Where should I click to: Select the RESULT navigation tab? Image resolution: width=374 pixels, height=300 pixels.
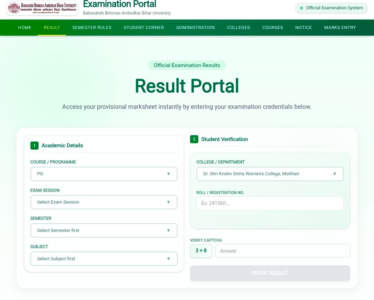52,28
